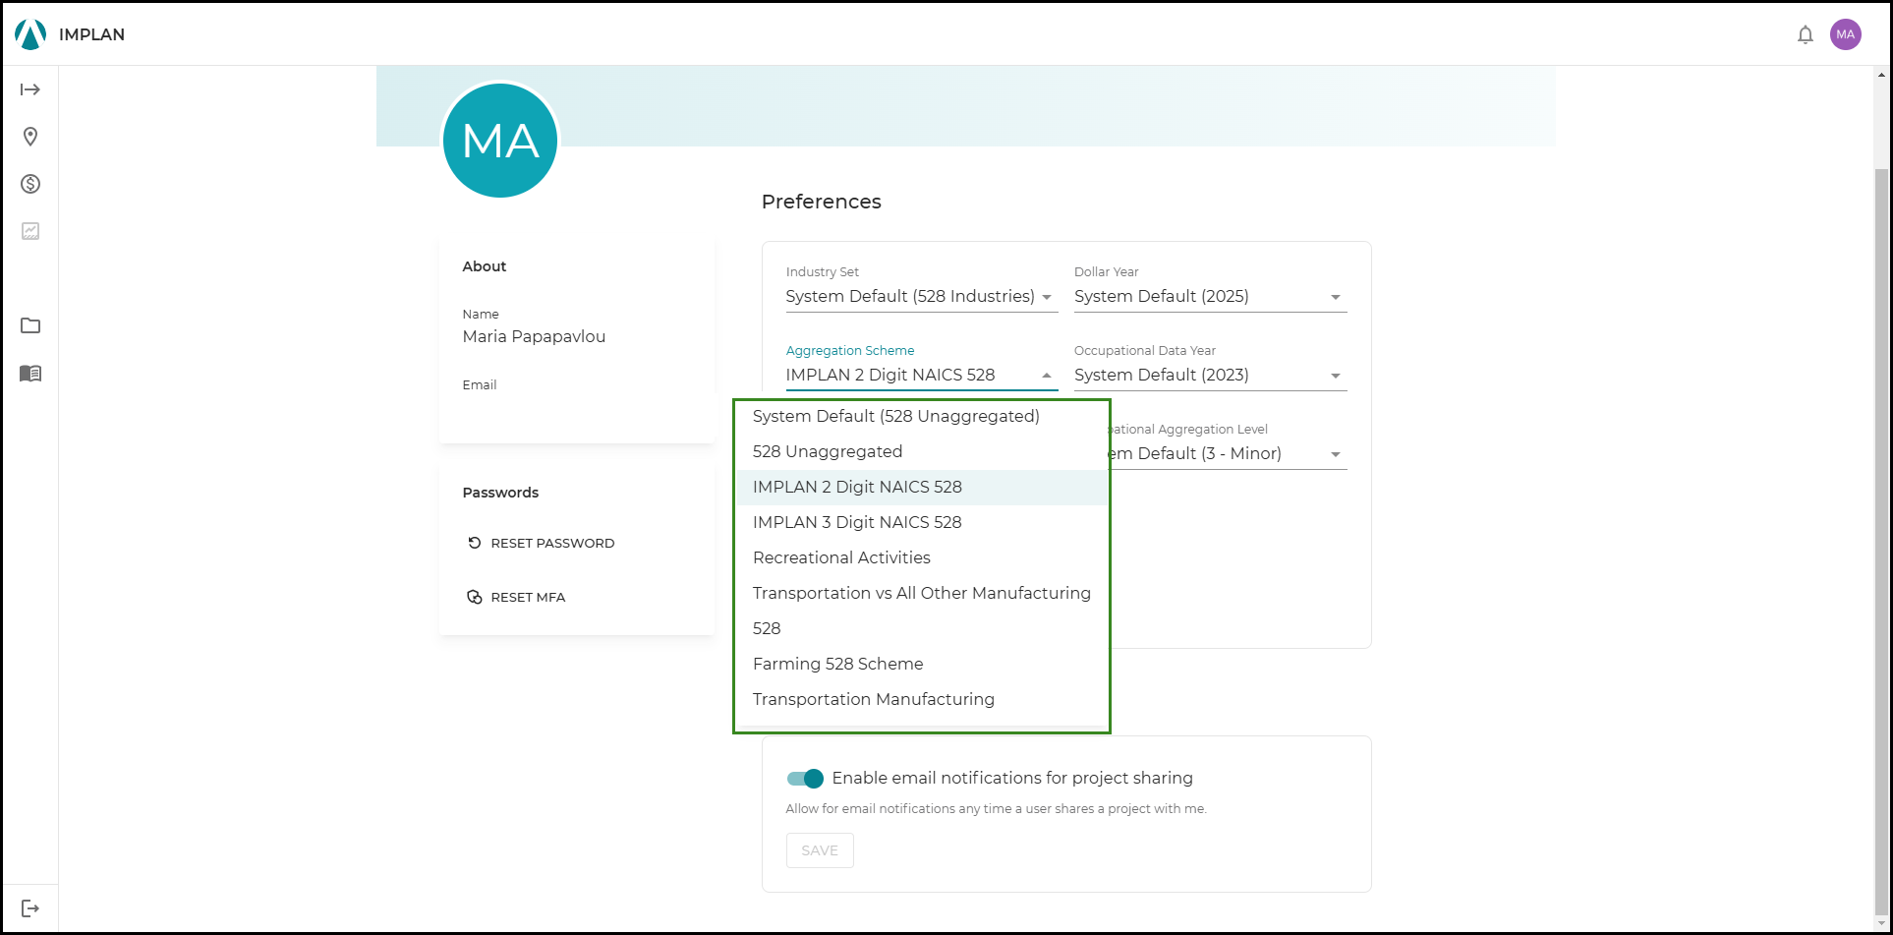Open the Dollar Year dropdown
The height and width of the screenshot is (935, 1893).
click(x=1210, y=296)
